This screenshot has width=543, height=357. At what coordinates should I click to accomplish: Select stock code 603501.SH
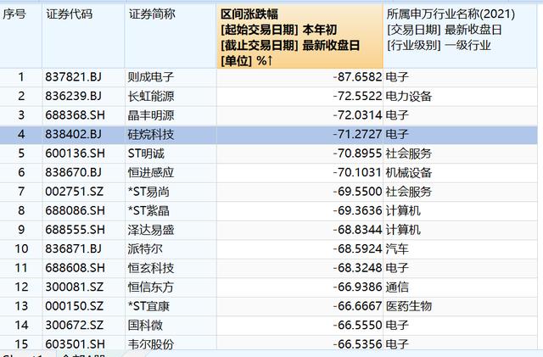pos(76,344)
